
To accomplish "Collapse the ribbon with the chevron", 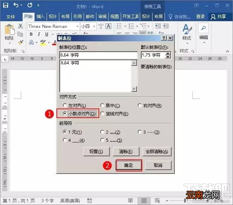I will [x=227, y=51].
